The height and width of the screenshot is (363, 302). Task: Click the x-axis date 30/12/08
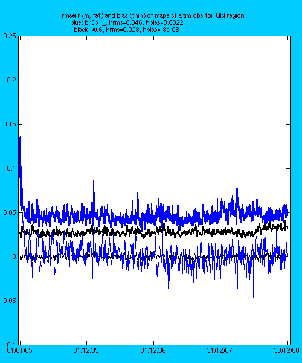286,350
